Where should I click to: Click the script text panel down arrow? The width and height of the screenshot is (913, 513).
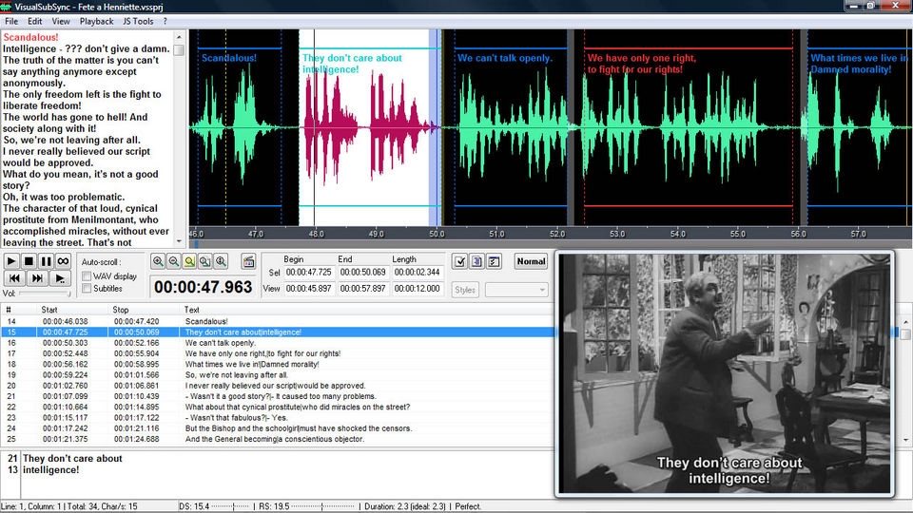tap(179, 240)
